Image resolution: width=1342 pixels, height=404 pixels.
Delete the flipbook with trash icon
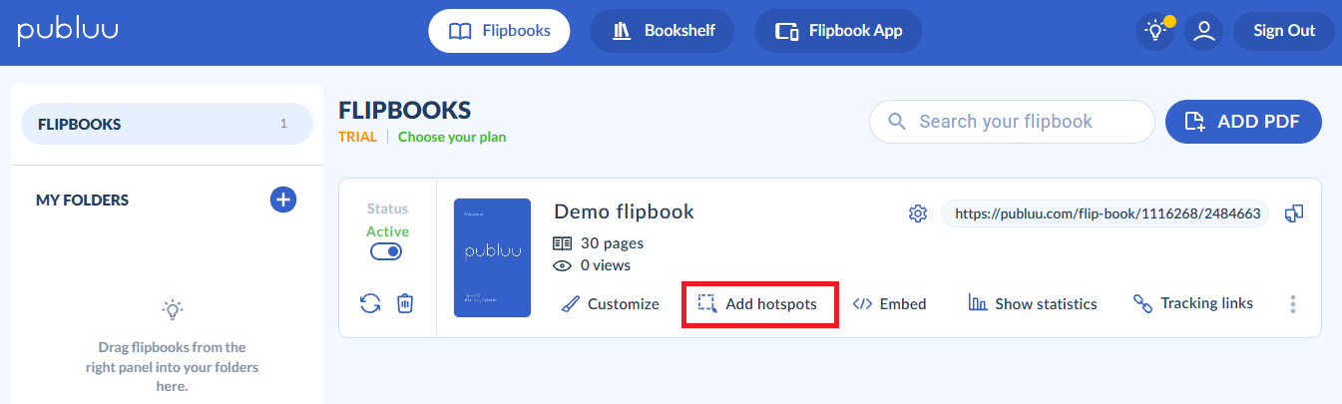pos(405,303)
